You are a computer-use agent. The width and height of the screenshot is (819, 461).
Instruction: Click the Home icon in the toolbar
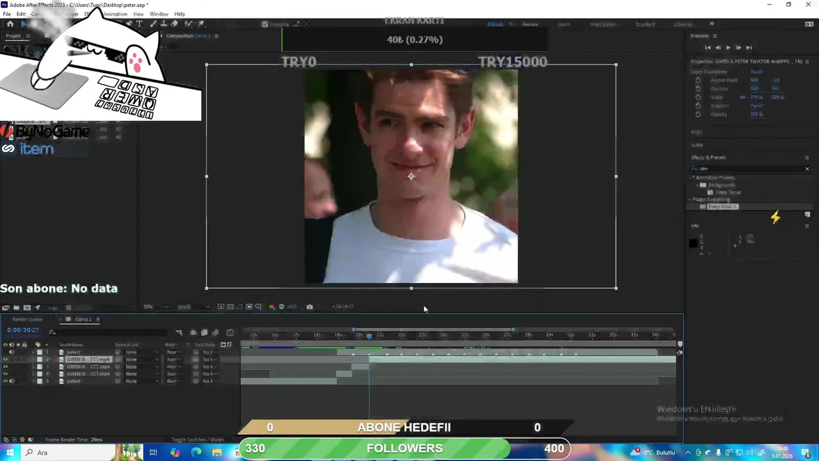click(10, 24)
